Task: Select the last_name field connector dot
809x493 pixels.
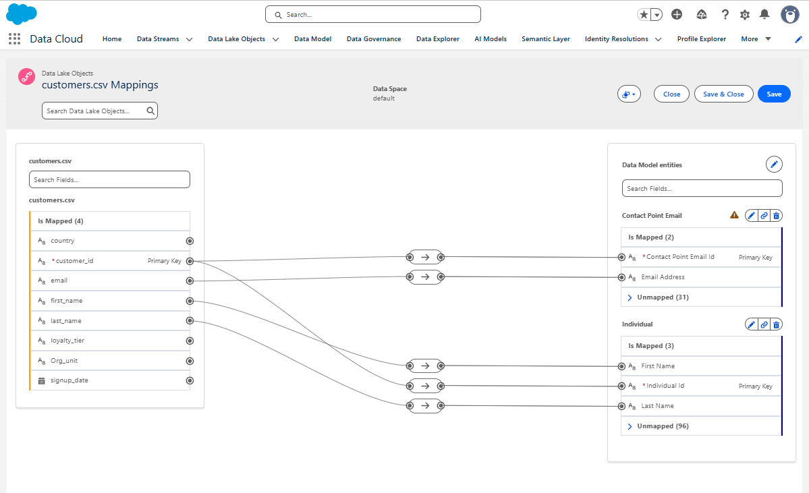Action: click(x=190, y=321)
